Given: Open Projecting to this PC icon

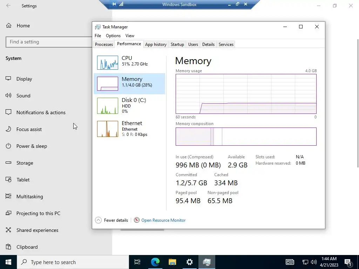Looking at the screenshot, I should point(8,213).
